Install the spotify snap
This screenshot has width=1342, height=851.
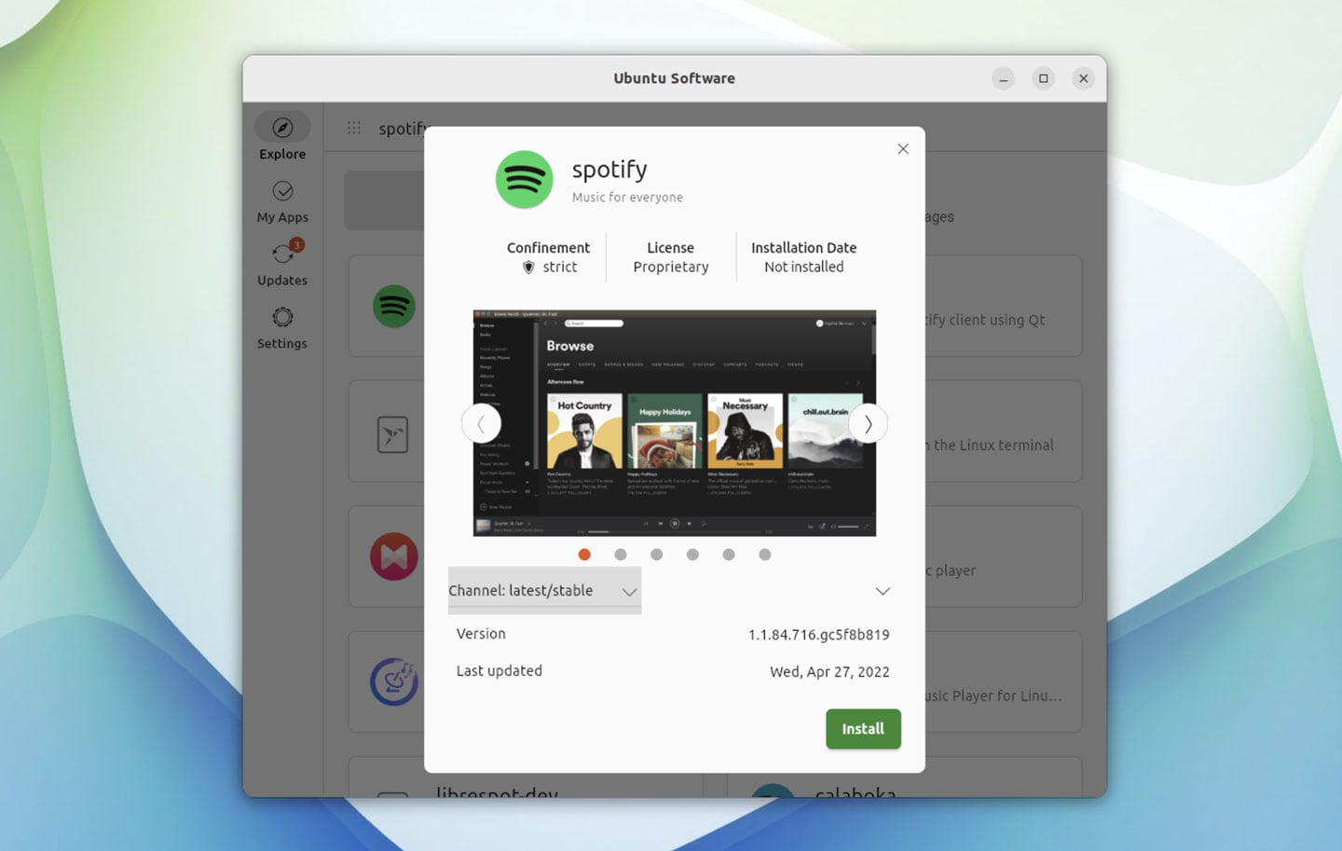click(x=863, y=729)
